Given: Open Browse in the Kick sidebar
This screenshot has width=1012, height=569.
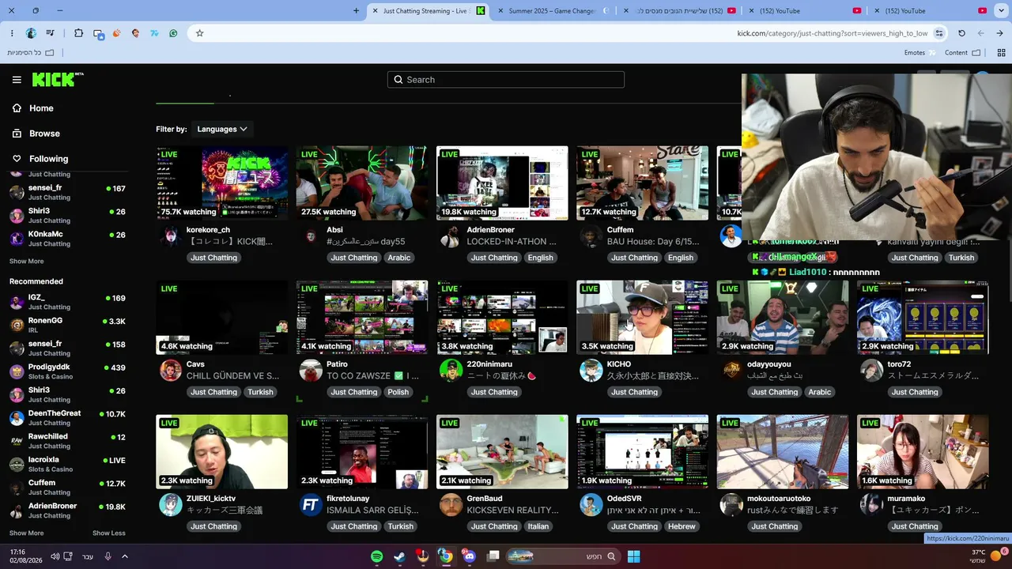Looking at the screenshot, I should [x=44, y=134].
